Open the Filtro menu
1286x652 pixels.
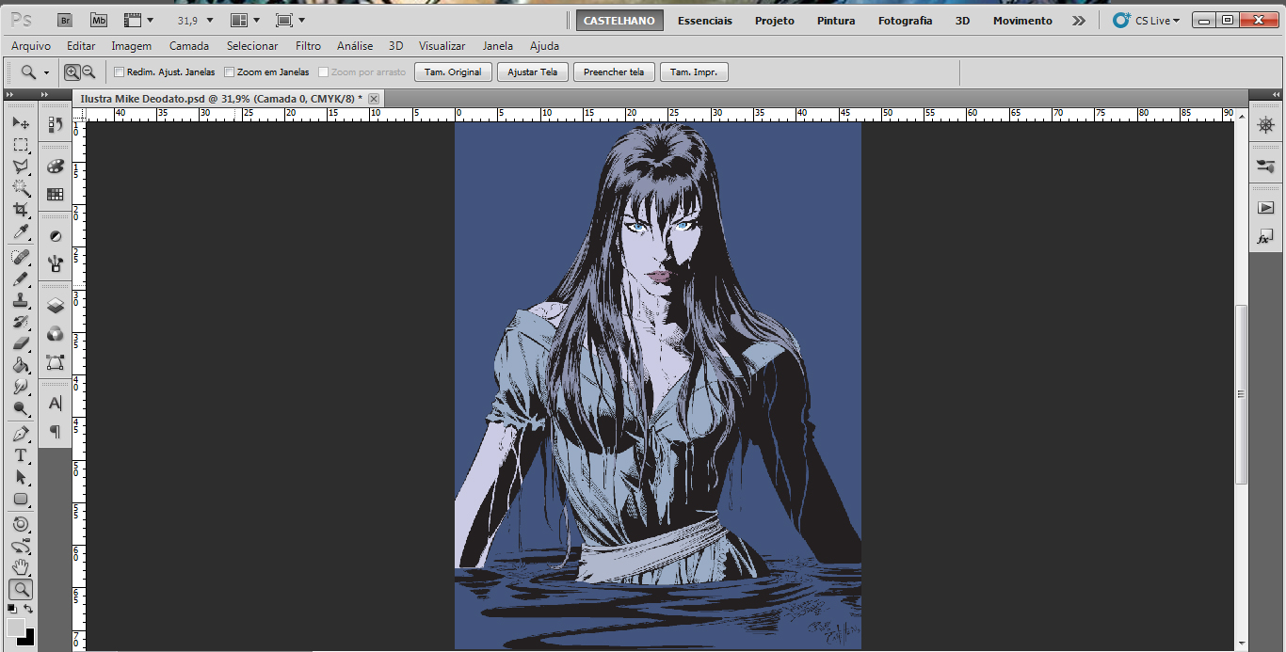[x=308, y=45]
